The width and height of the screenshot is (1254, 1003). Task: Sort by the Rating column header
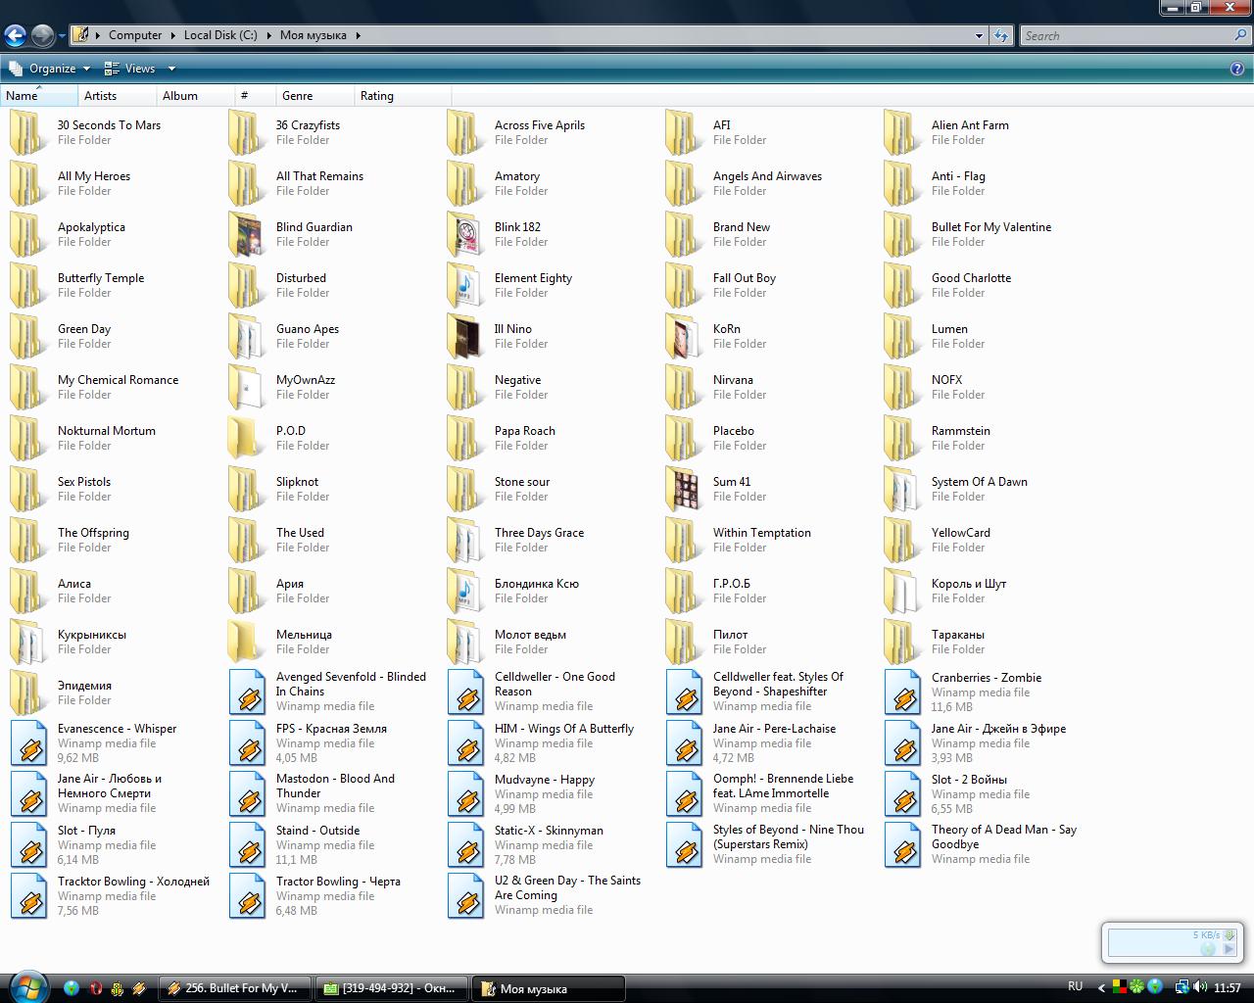403,96
